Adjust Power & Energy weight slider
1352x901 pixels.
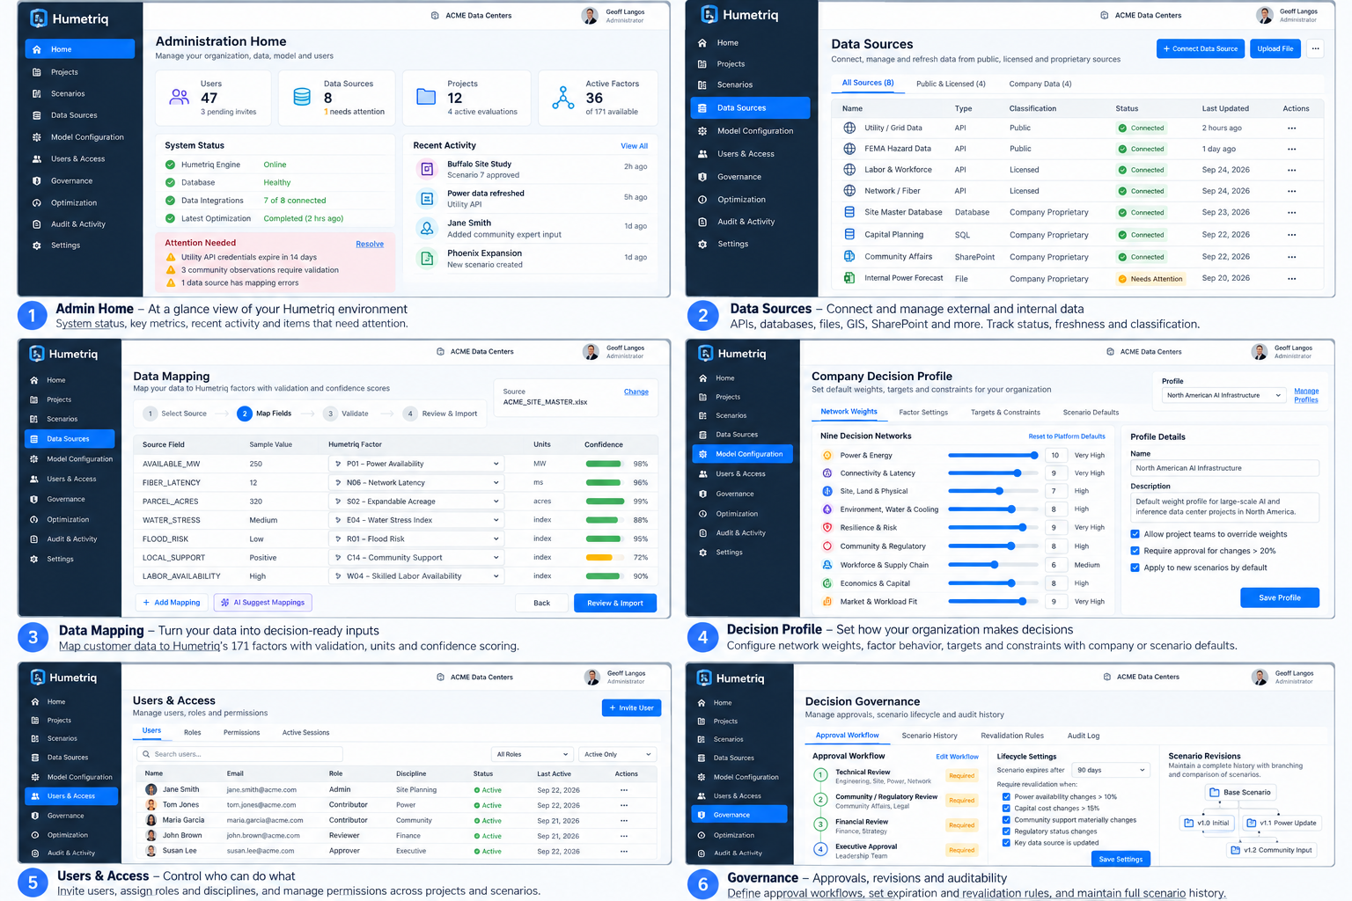pyautogui.click(x=994, y=455)
